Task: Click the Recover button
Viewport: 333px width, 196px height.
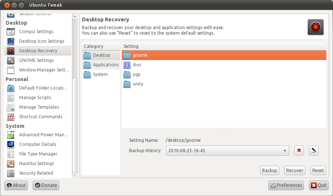Action: pyautogui.click(x=295, y=170)
